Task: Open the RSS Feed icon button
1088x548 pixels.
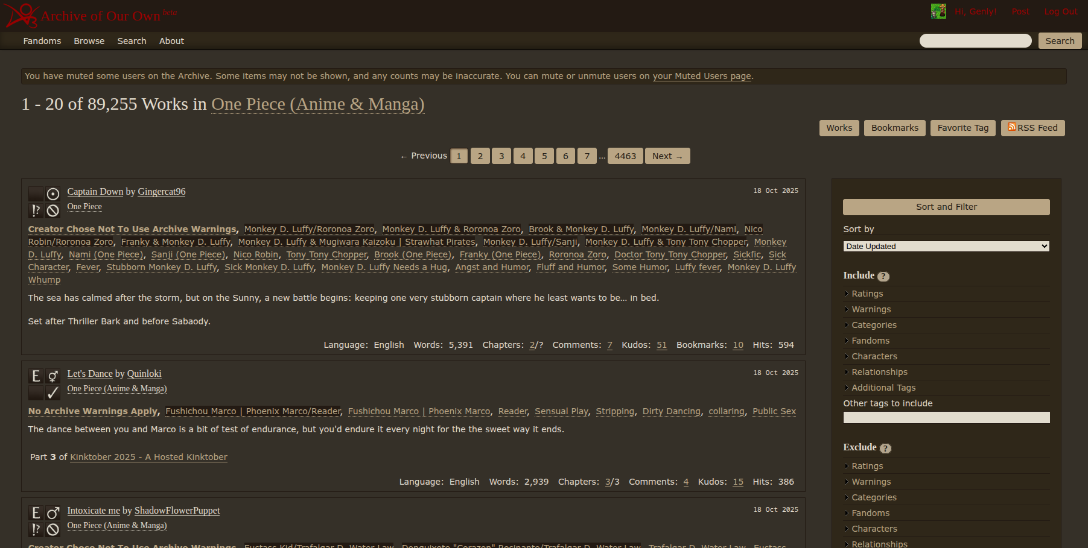Action: click(x=1032, y=128)
